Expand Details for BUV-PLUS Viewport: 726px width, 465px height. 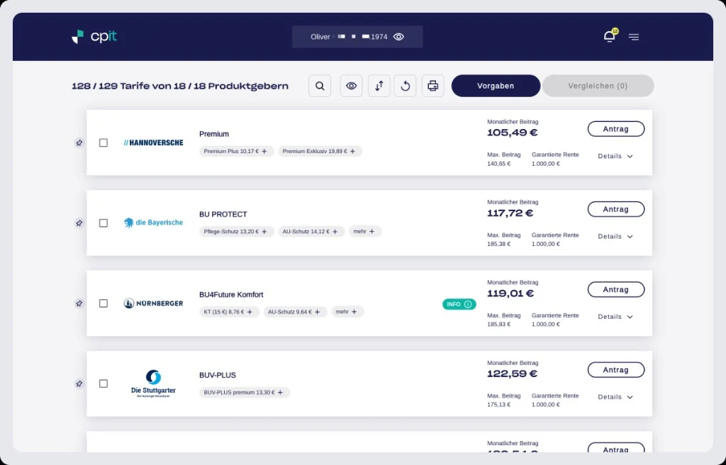coord(615,397)
